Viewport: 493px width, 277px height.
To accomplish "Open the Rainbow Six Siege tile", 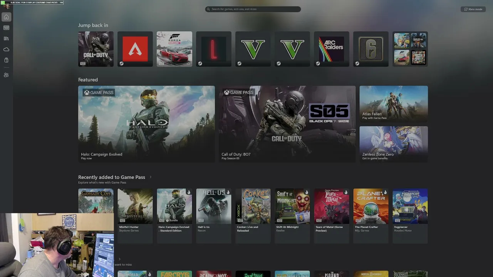I will [x=371, y=49].
